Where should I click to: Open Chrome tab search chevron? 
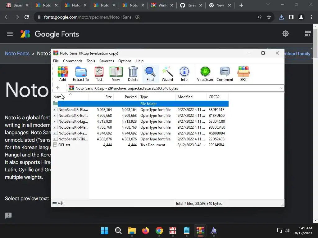pyautogui.click(x=268, y=4)
